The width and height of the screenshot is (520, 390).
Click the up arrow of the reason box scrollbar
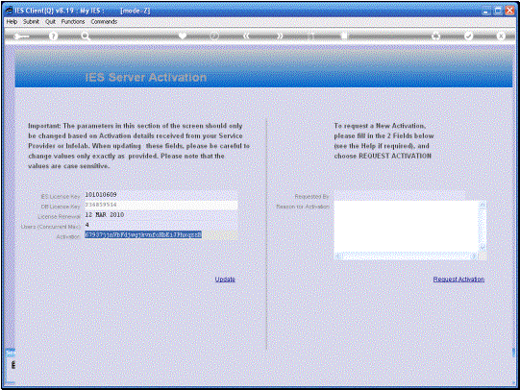(483, 206)
